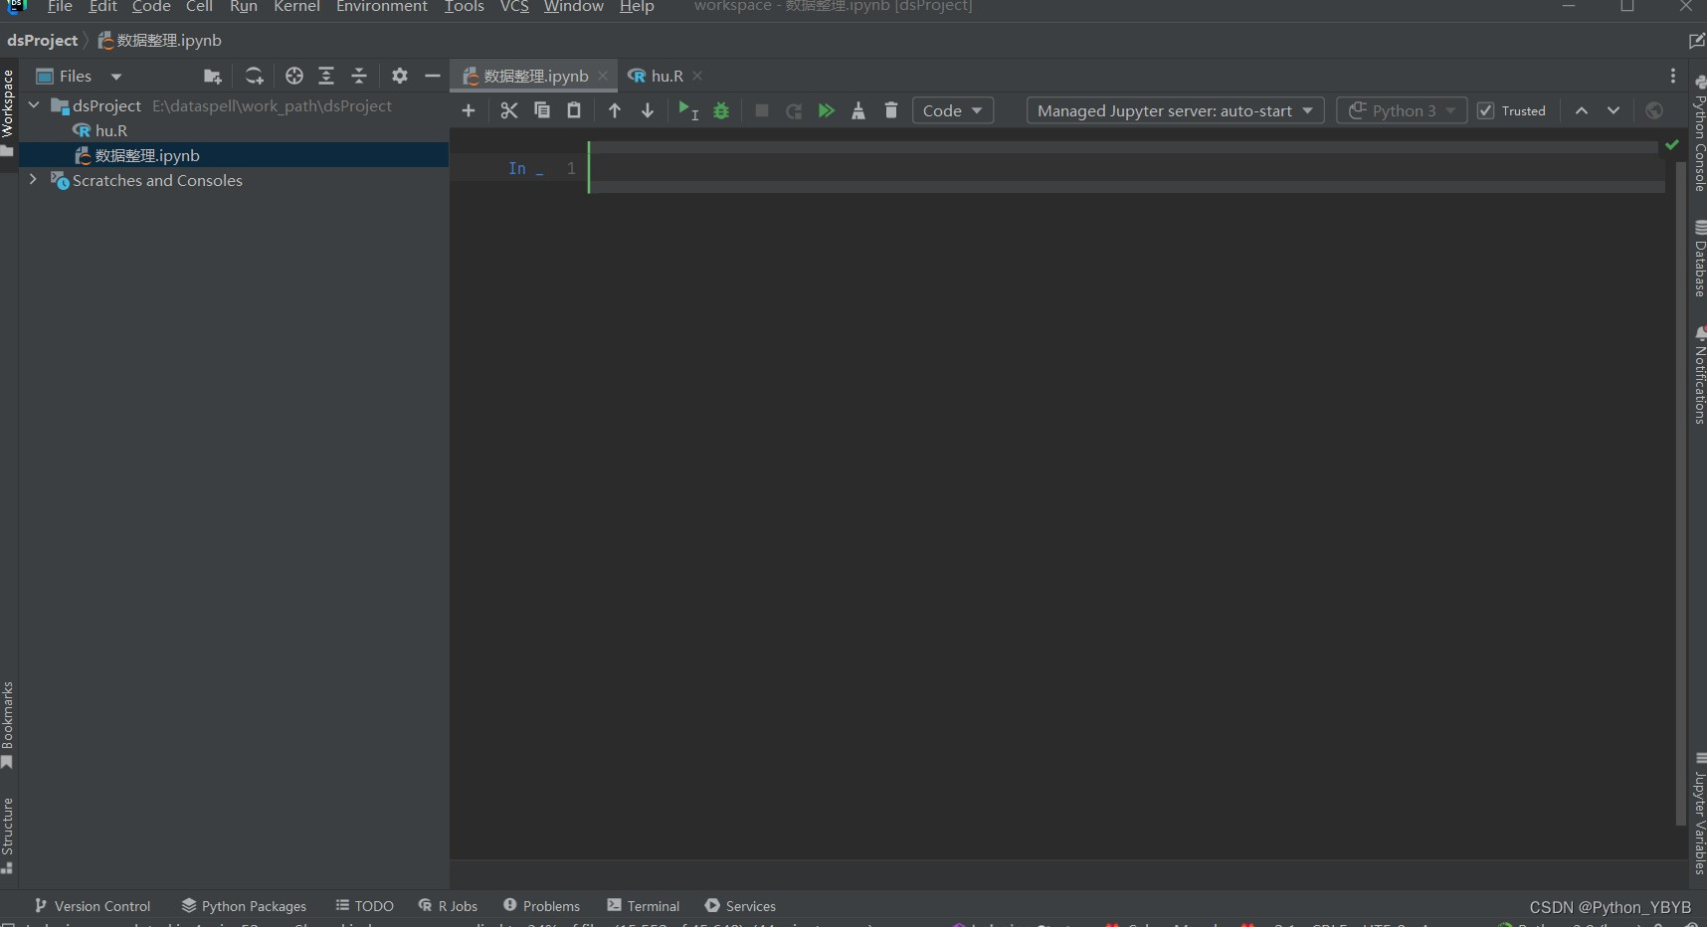1707x927 pixels.
Task: Open Files panel settings gear
Action: coord(400,76)
